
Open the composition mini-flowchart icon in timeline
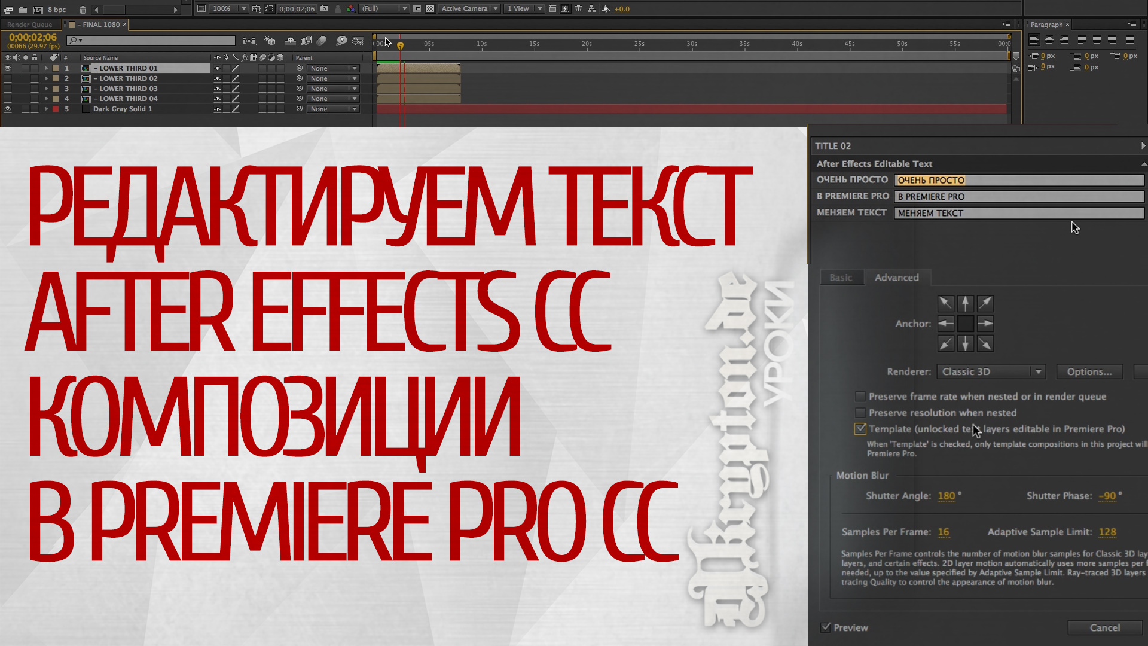(249, 41)
